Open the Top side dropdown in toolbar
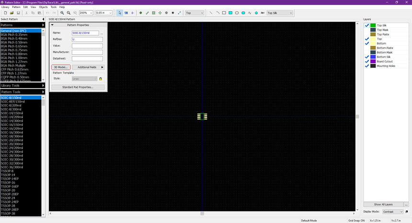Viewport: 412px width, 223px height. [202, 13]
